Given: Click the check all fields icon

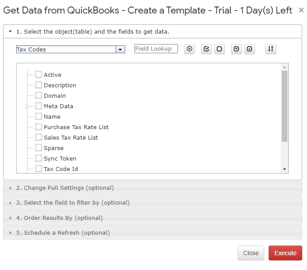Looking at the screenshot, I should [x=206, y=49].
